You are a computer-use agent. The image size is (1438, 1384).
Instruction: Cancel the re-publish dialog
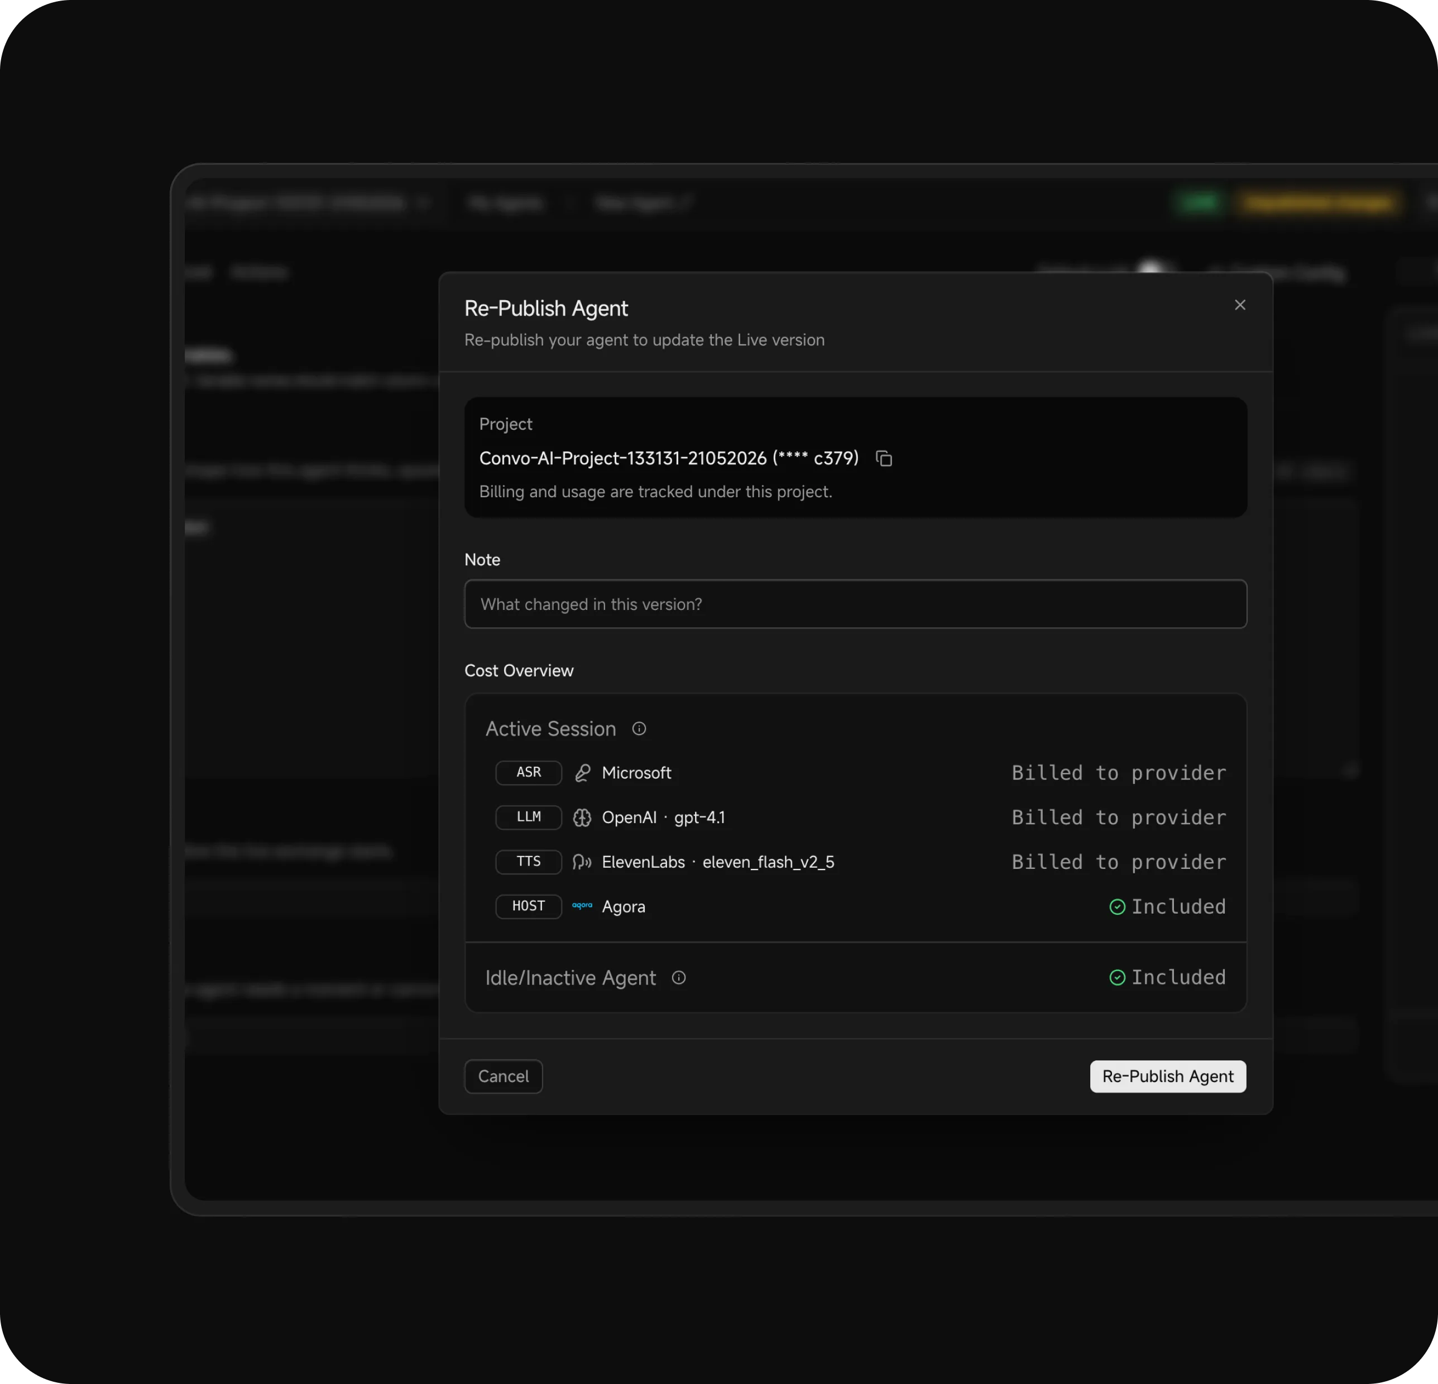tap(504, 1076)
